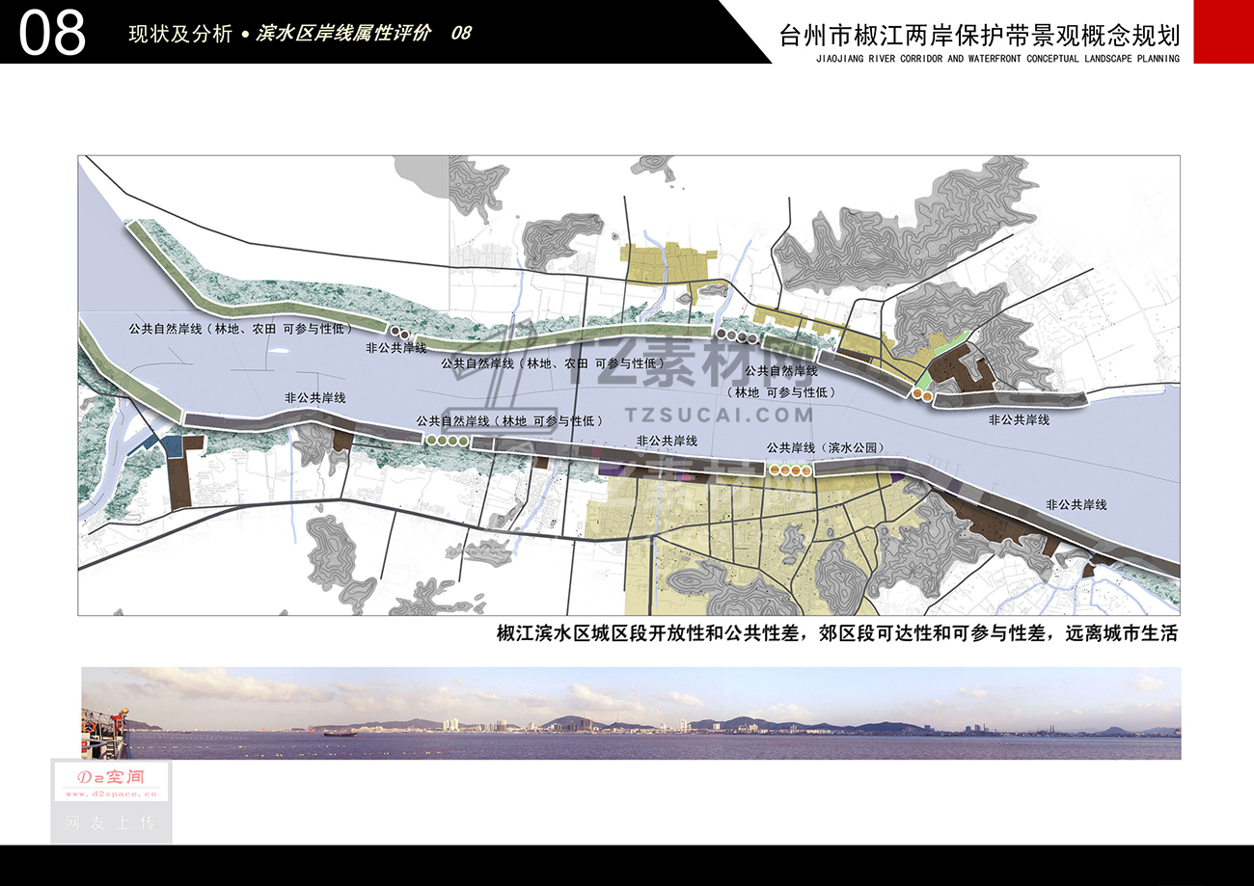The width and height of the screenshot is (1254, 886).
Task: Click "公共自然岸线（林地 可参与性低）" label above the green dots
Action: pos(509,421)
